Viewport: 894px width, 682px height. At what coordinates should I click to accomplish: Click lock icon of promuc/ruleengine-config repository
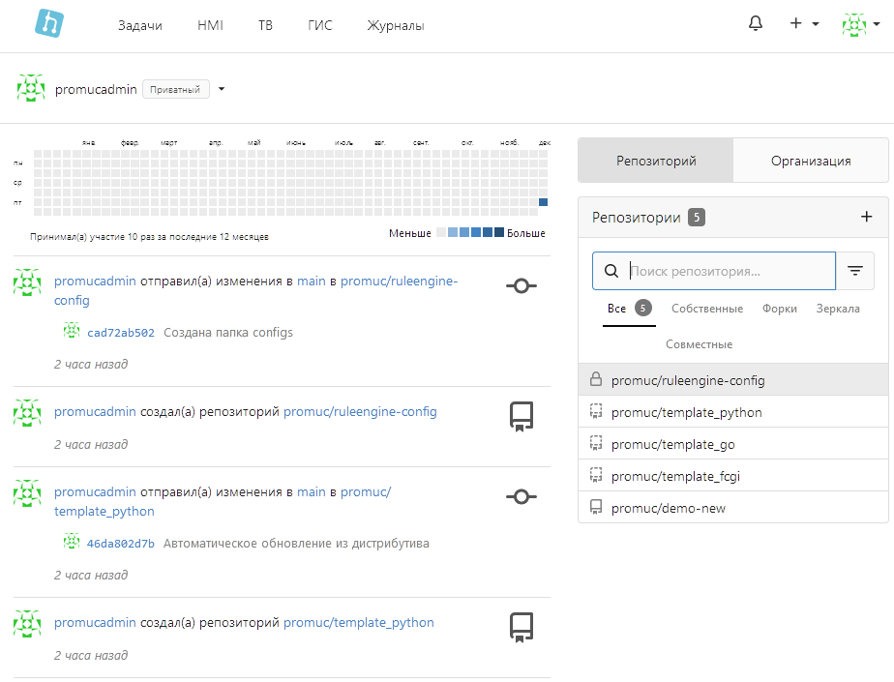[596, 380]
